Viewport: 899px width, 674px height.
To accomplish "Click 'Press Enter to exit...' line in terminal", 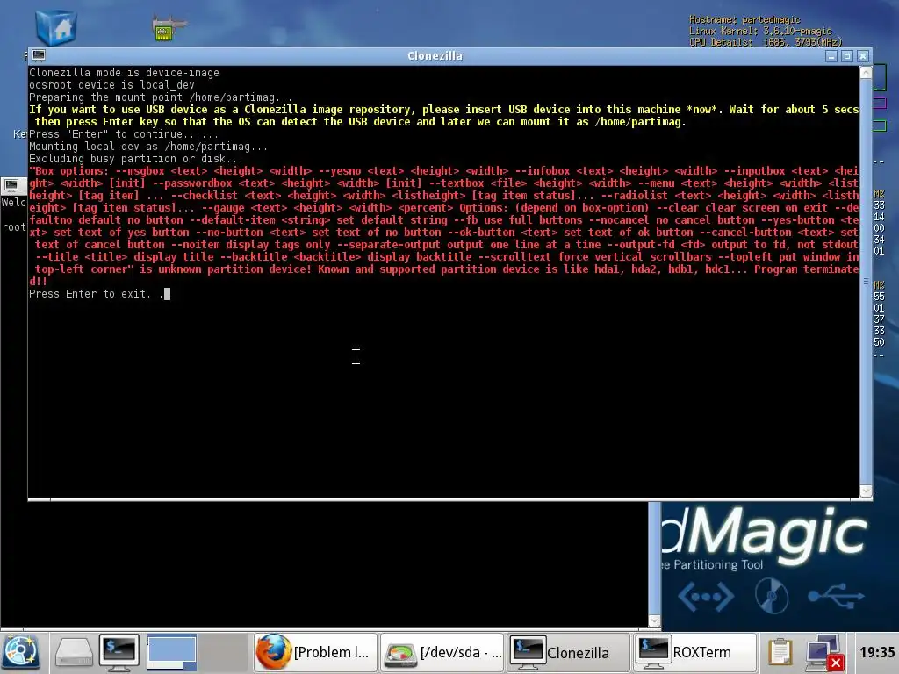I will (x=97, y=294).
